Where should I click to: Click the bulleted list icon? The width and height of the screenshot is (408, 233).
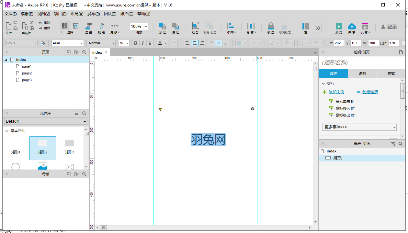coord(174,43)
